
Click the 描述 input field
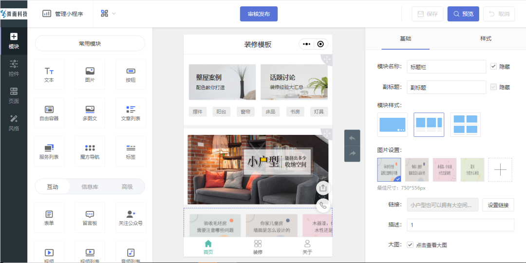click(460, 225)
